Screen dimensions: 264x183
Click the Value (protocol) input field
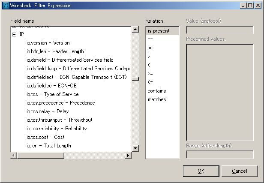[220, 30]
